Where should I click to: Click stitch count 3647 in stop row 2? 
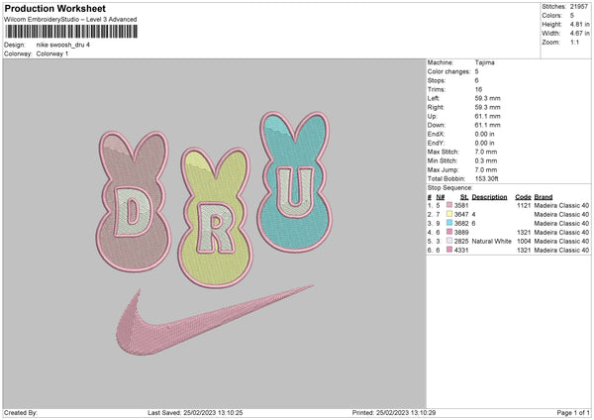pos(461,215)
